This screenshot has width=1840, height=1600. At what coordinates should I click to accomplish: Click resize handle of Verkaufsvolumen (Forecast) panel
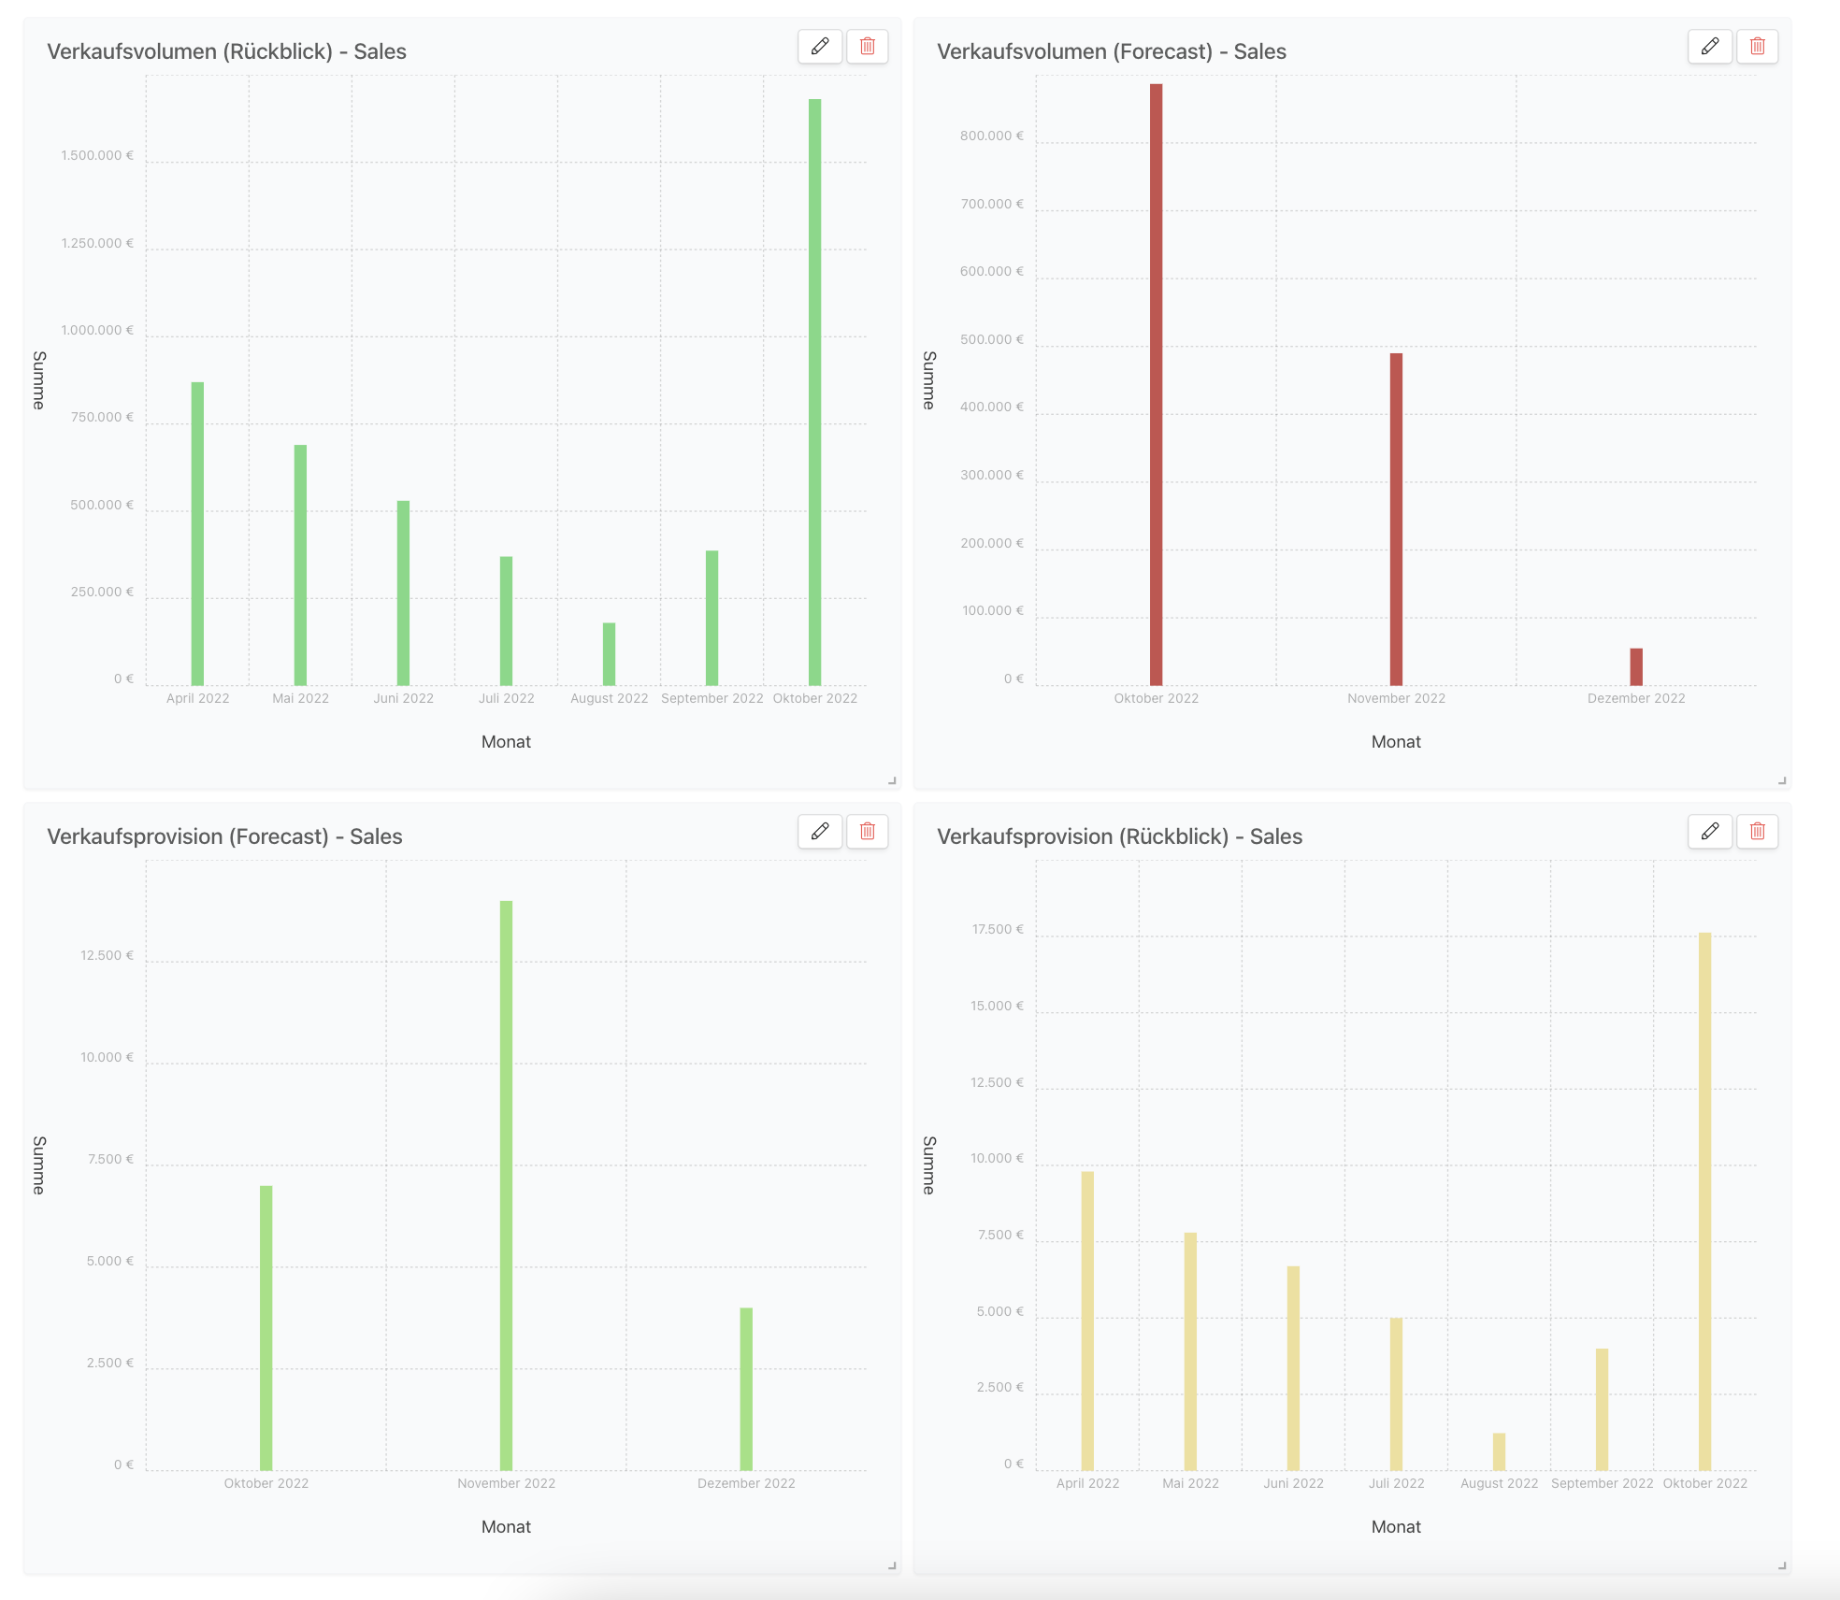tap(1782, 779)
